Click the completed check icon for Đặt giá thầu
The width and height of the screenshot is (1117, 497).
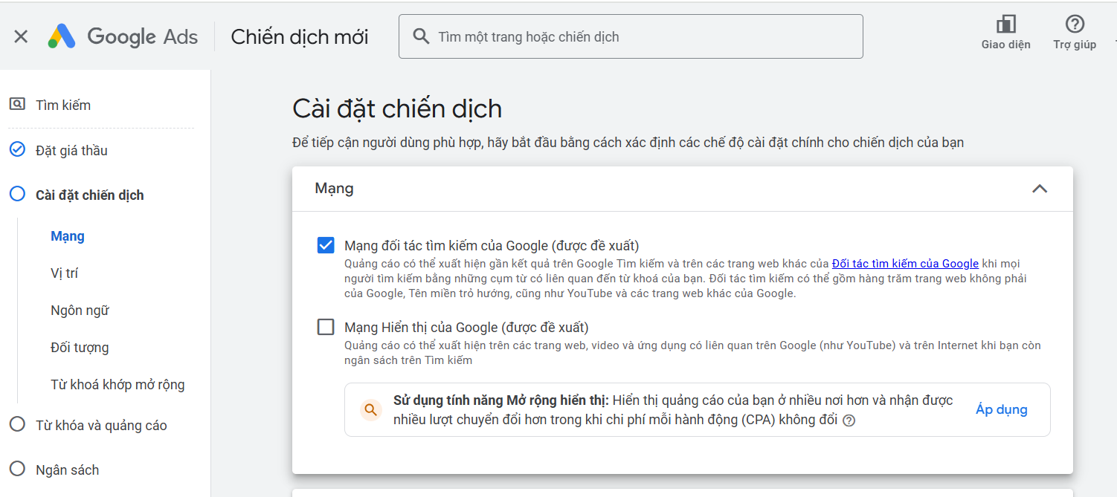pyautogui.click(x=17, y=150)
